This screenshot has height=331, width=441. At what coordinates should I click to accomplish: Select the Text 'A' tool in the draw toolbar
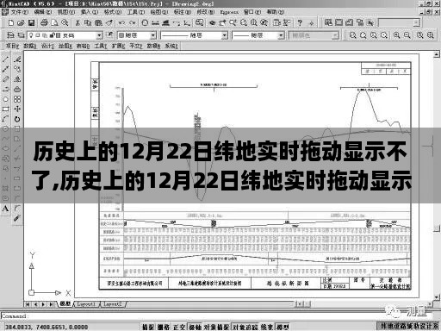5,209
